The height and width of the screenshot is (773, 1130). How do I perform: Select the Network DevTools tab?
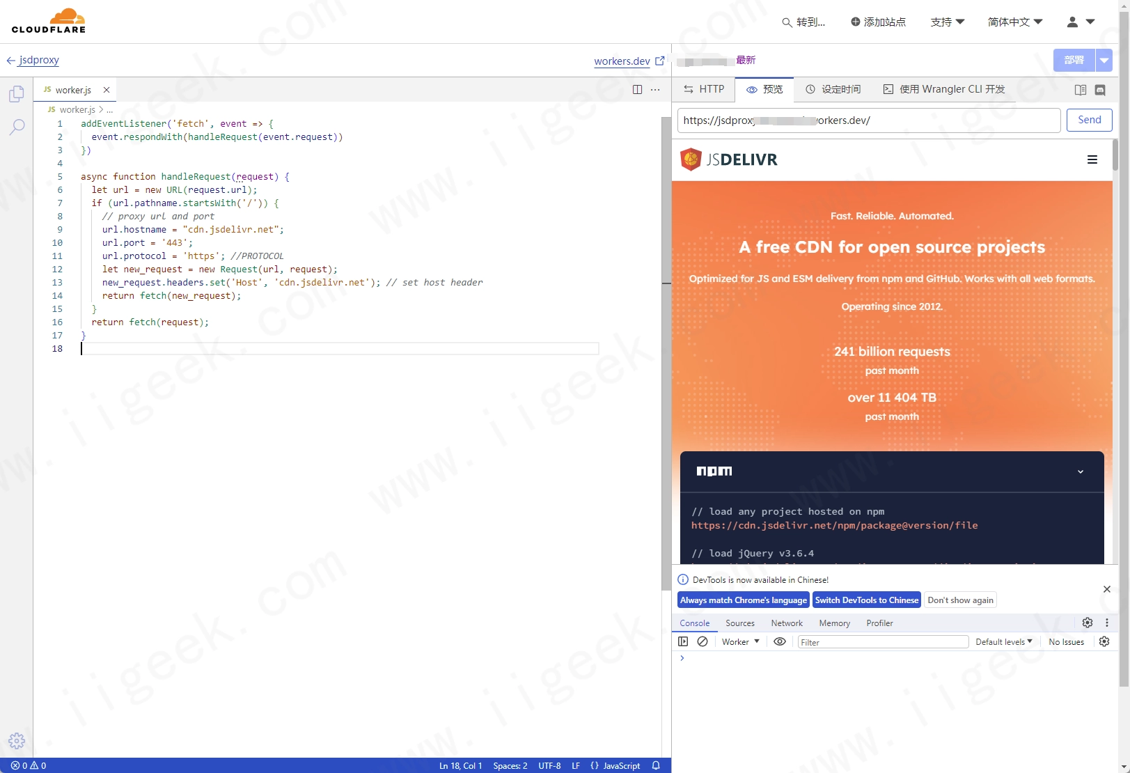click(787, 623)
